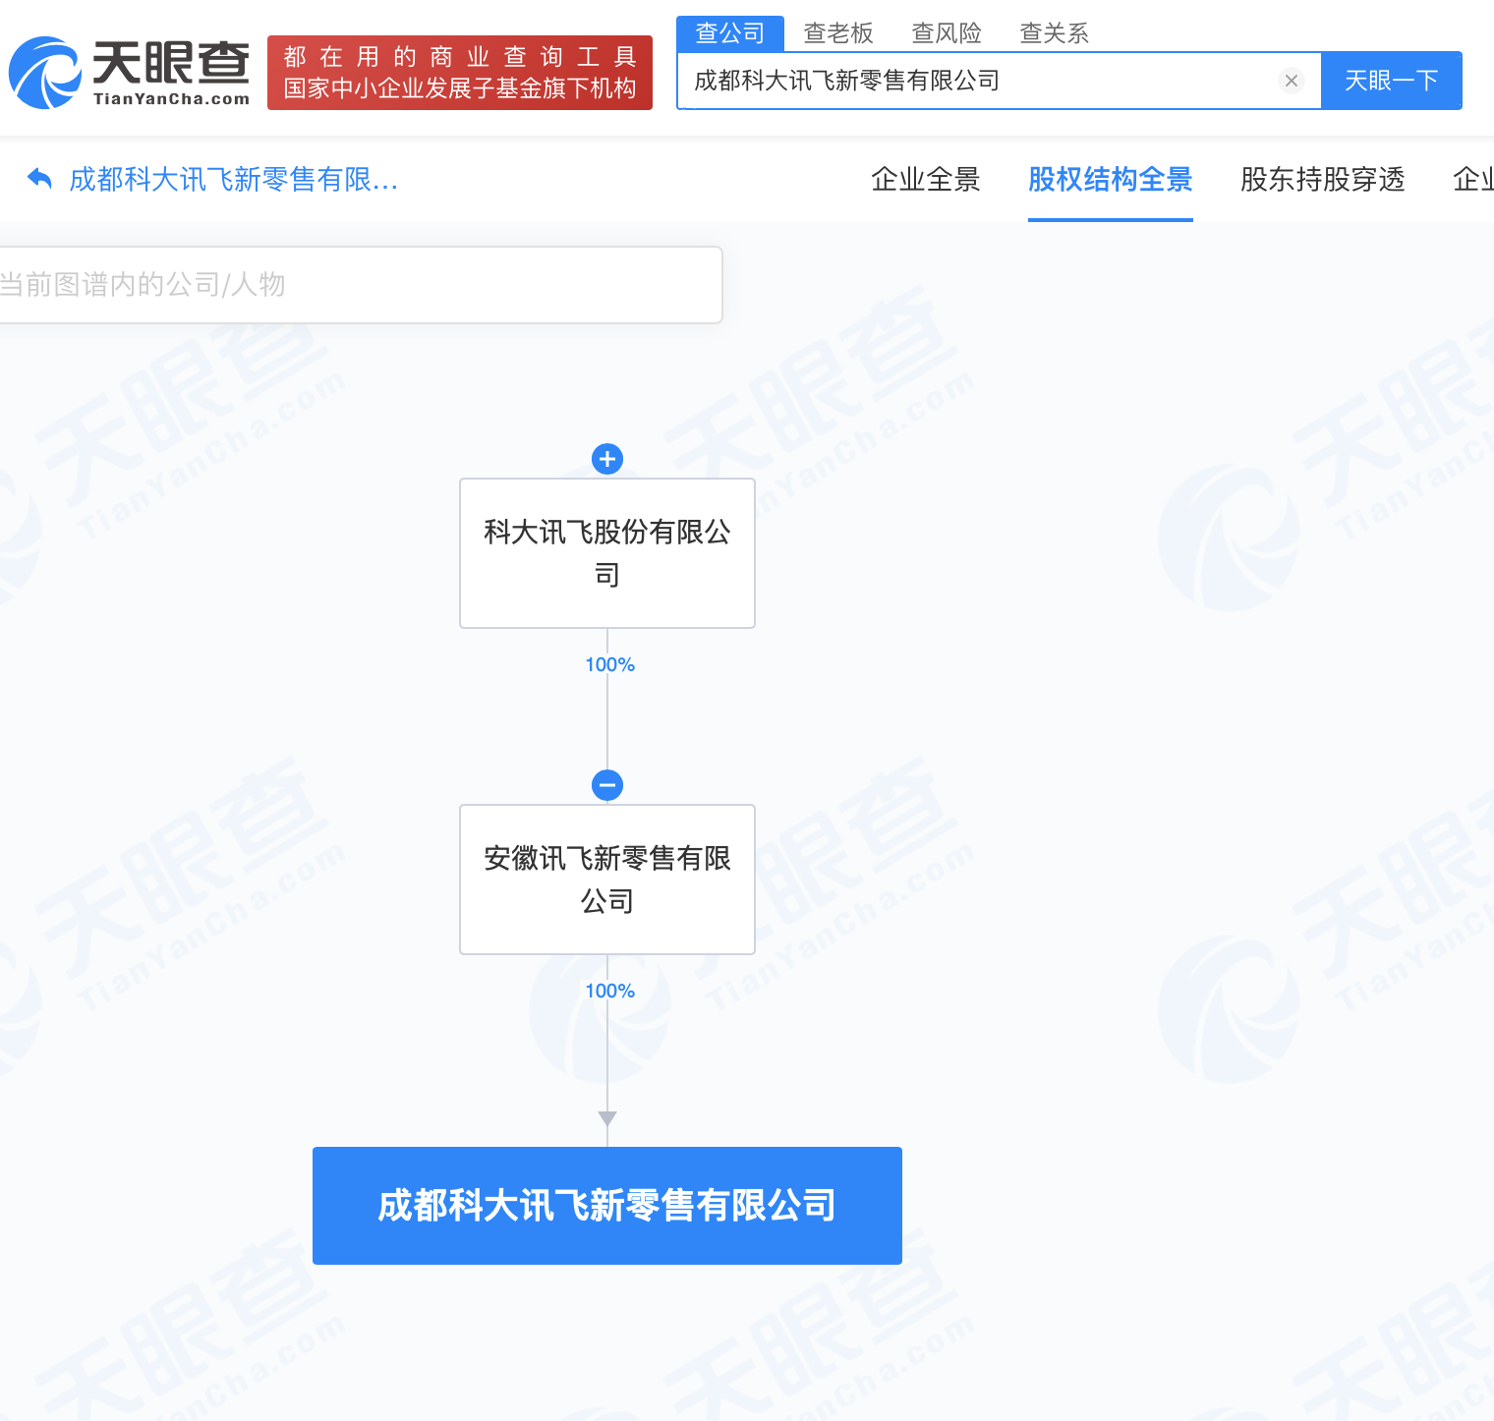The image size is (1494, 1421).
Task: Collapse the minus node above 安徽讯飞新零售有限公司
Action: tap(607, 785)
